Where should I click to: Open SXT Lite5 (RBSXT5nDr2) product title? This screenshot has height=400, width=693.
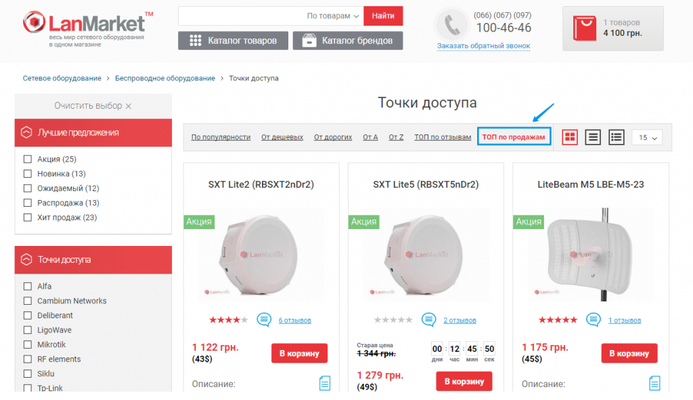point(426,184)
